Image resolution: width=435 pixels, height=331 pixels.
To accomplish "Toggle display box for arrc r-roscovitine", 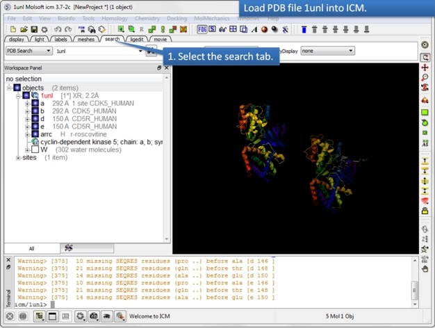I will pyautogui.click(x=35, y=134).
